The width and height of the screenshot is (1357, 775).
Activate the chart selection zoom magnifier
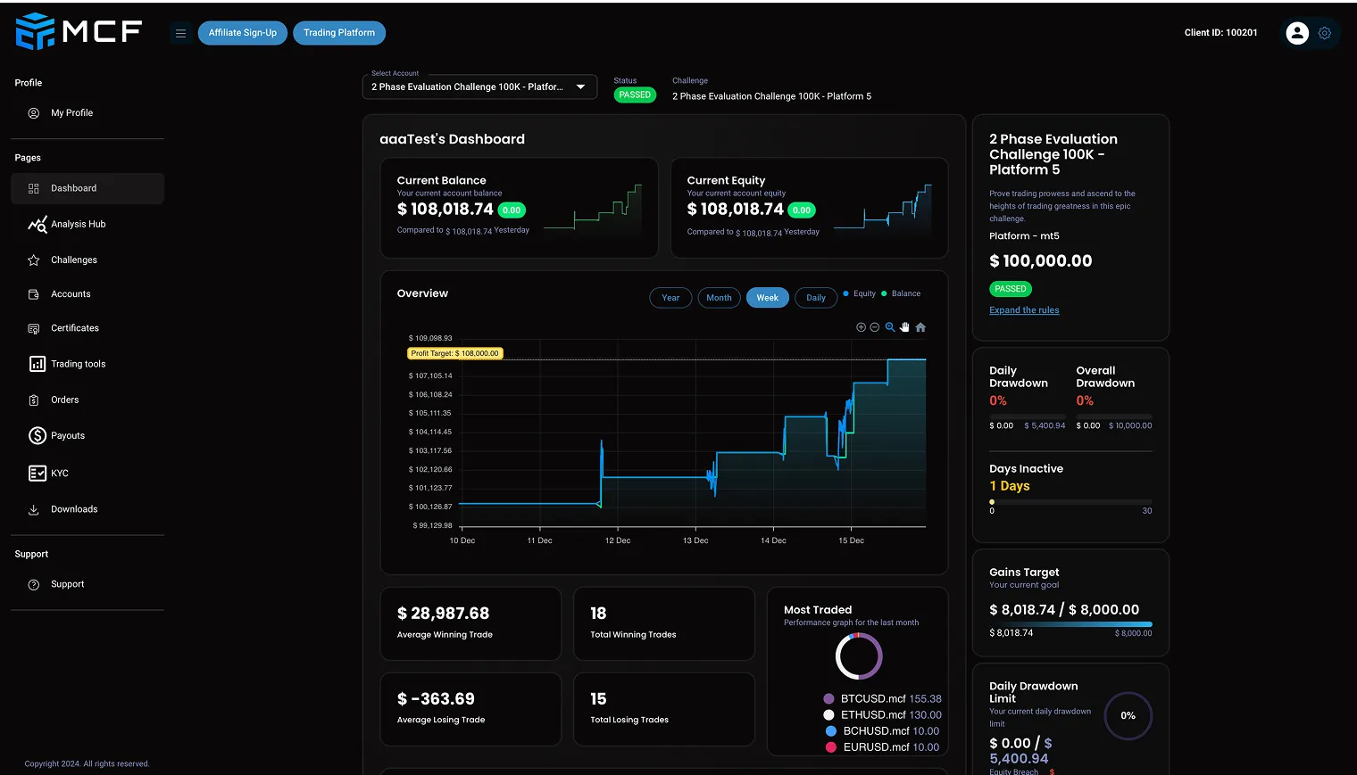(890, 327)
